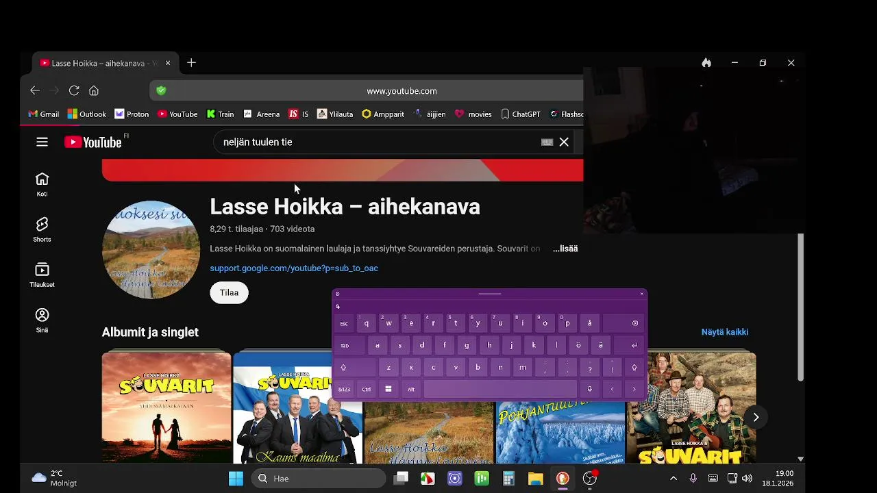Screen dimensions: 877x493
Task: Open the IS bookmark
Action: (x=299, y=114)
